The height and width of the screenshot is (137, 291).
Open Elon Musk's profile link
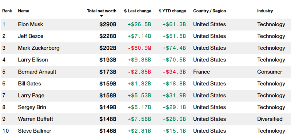click(x=31, y=24)
